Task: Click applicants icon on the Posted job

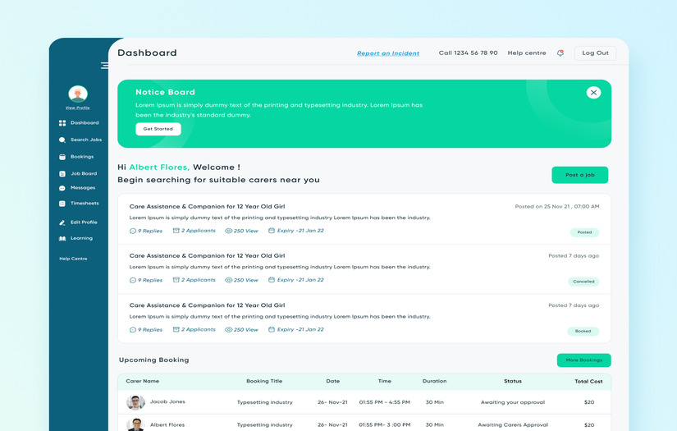Action: (176, 231)
